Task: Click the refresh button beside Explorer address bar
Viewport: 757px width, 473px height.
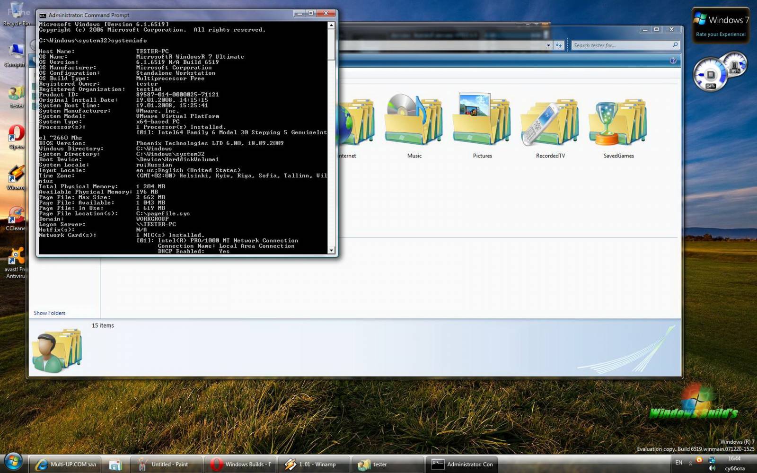Action: click(x=559, y=45)
